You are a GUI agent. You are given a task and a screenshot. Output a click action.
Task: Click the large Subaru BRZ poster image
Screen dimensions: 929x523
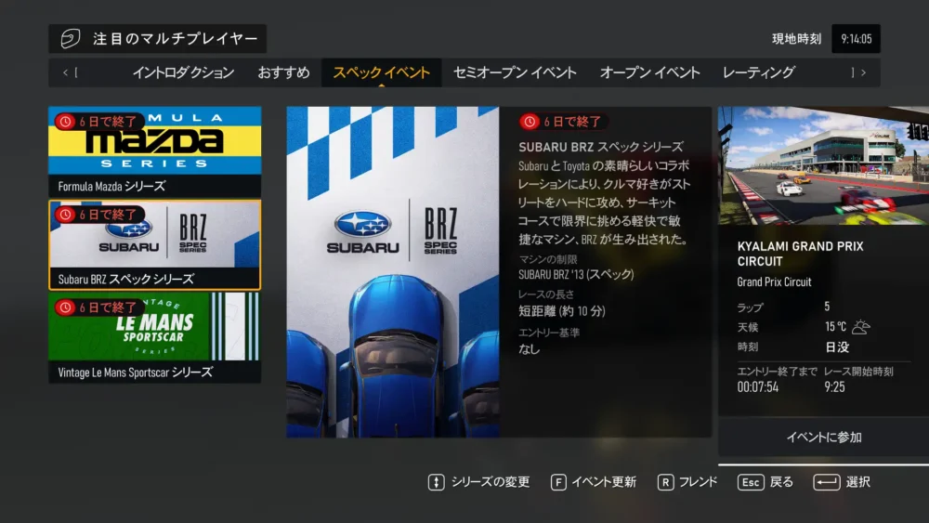(x=393, y=272)
